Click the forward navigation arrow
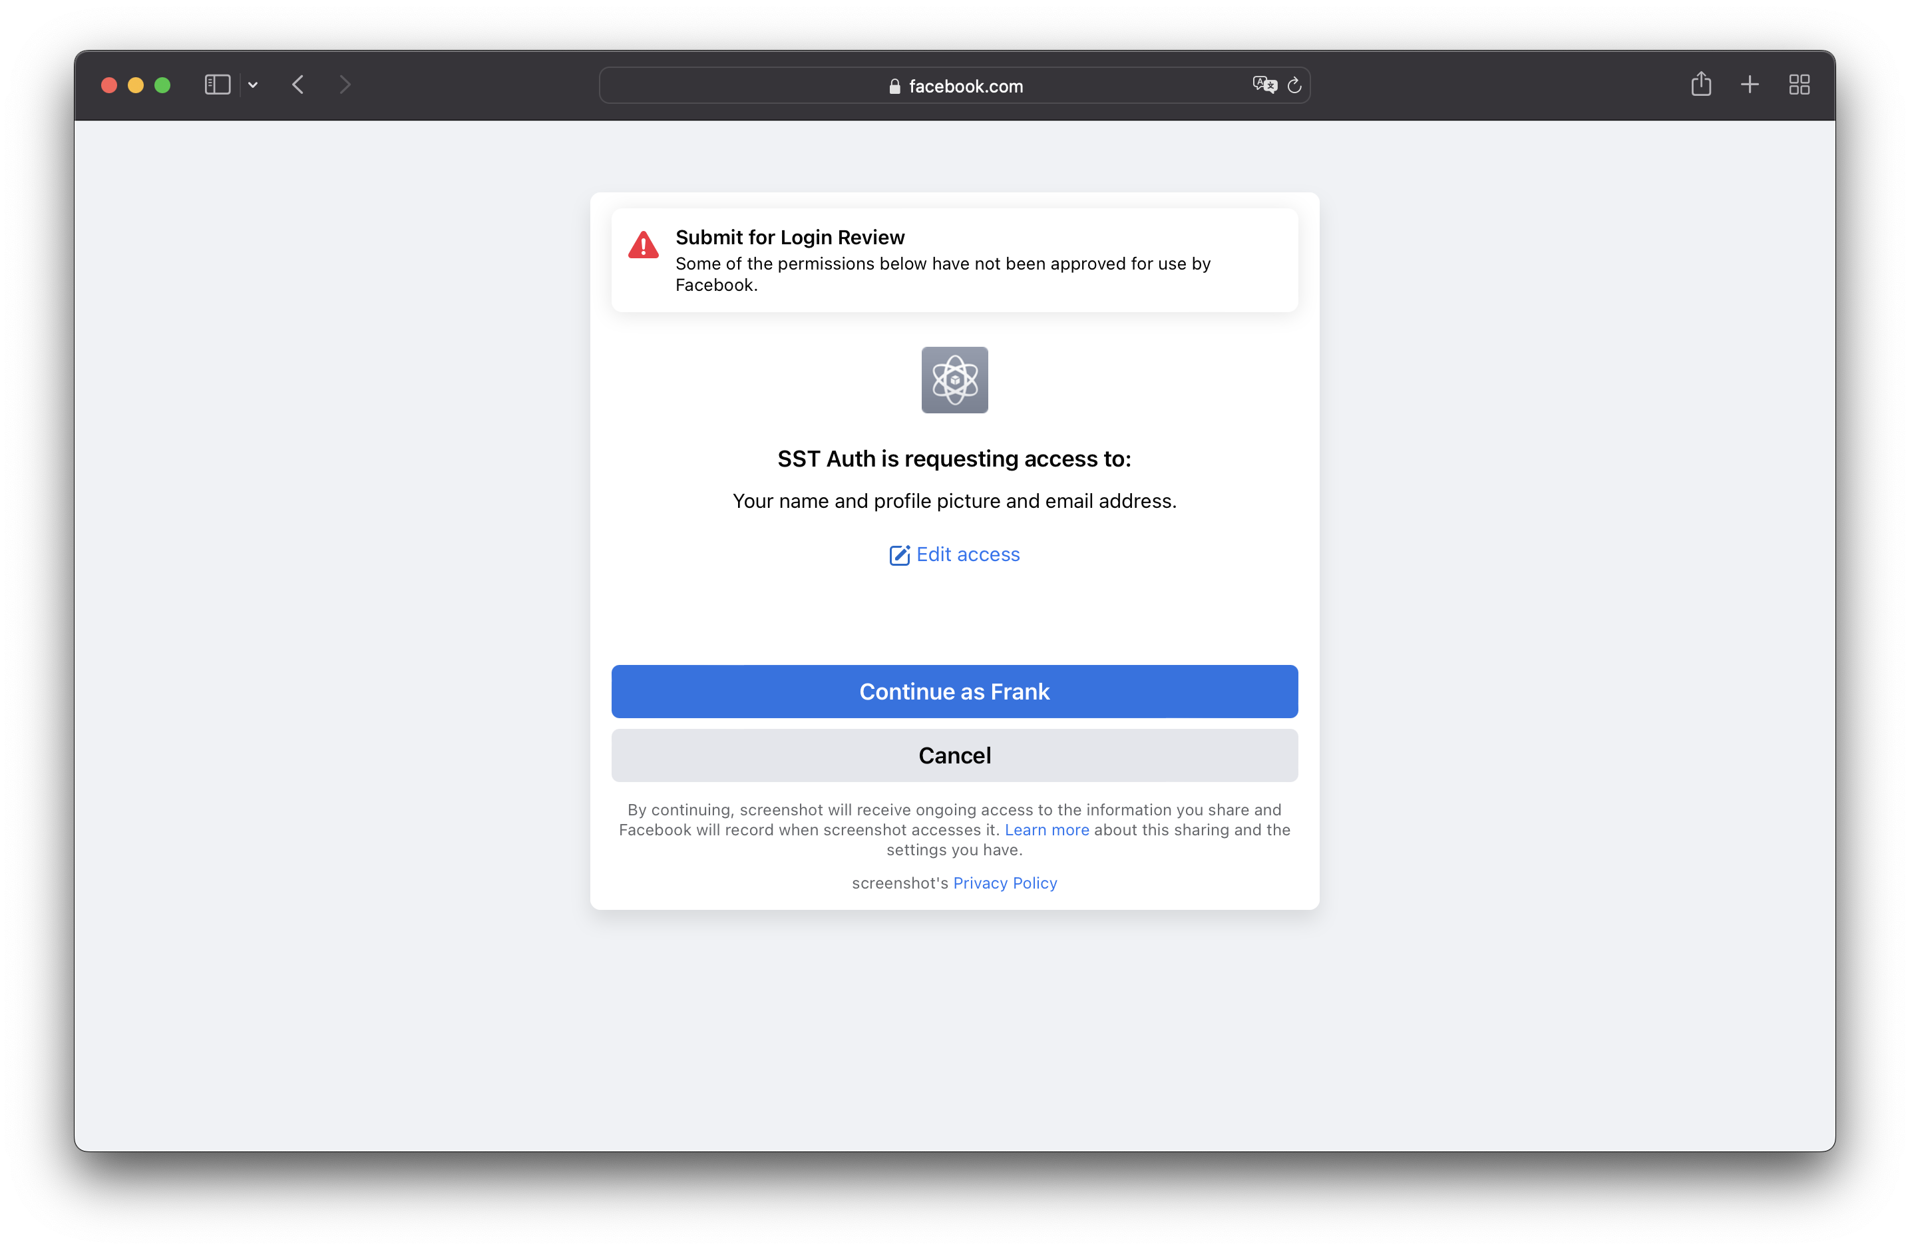1910x1250 pixels. pyautogui.click(x=344, y=87)
